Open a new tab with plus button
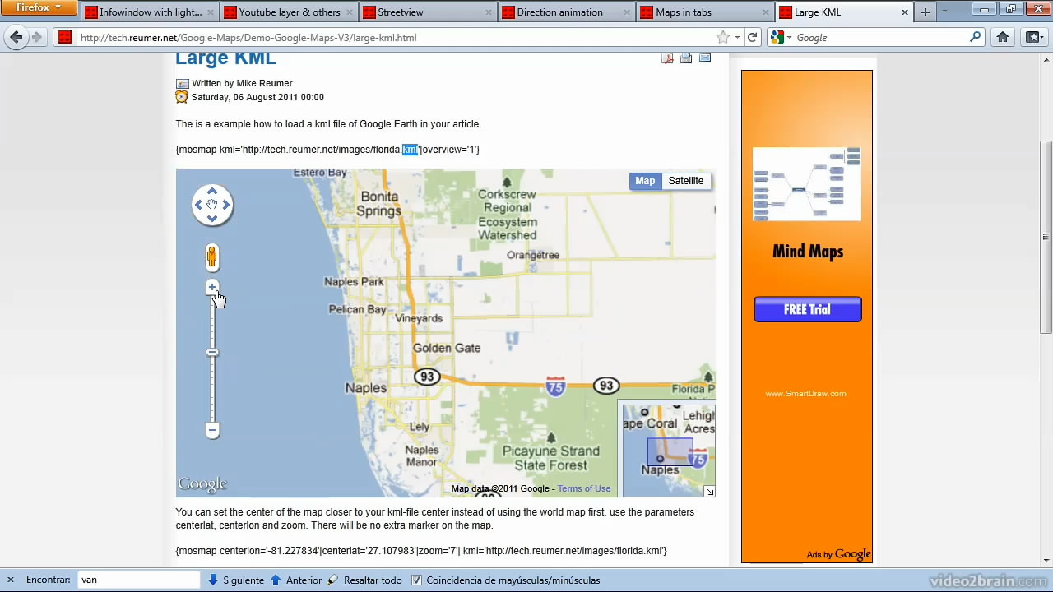This screenshot has height=592, width=1053. pyautogui.click(x=925, y=12)
